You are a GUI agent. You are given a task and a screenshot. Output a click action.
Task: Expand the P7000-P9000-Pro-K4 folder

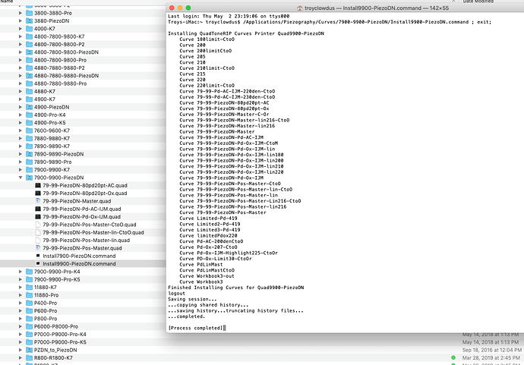[x=21, y=335]
